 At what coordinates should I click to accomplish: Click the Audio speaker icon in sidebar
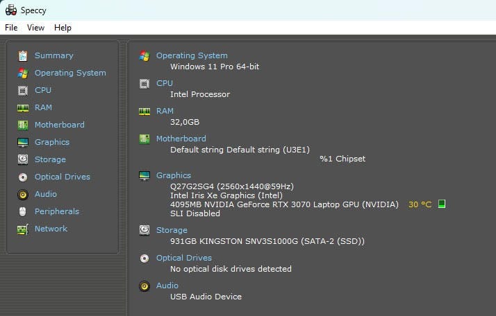tap(23, 194)
